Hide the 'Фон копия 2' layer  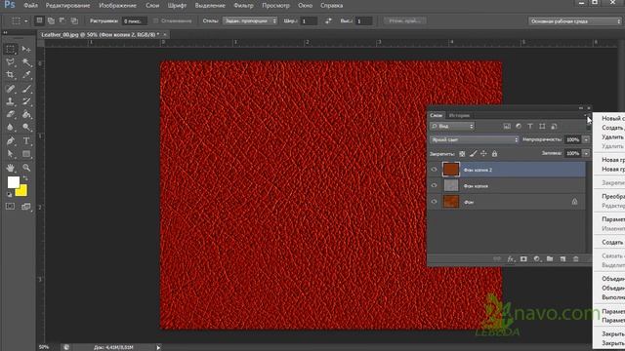click(x=434, y=170)
